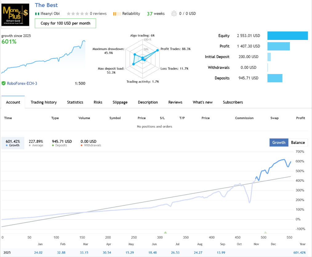312x257 pixels.
Task: Click the blue Equity bar
Action: click(x=287, y=36)
